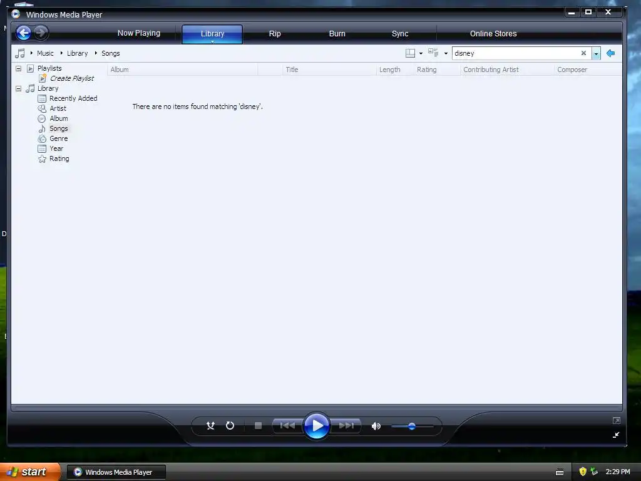Skip to the next track
The width and height of the screenshot is (641, 481).
(x=346, y=426)
